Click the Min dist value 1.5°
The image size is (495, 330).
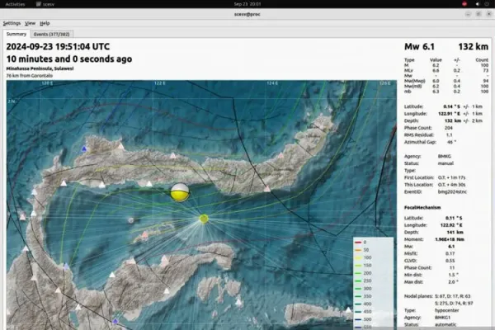453,275
